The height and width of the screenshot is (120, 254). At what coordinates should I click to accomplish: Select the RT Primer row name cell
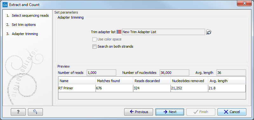point(77,88)
